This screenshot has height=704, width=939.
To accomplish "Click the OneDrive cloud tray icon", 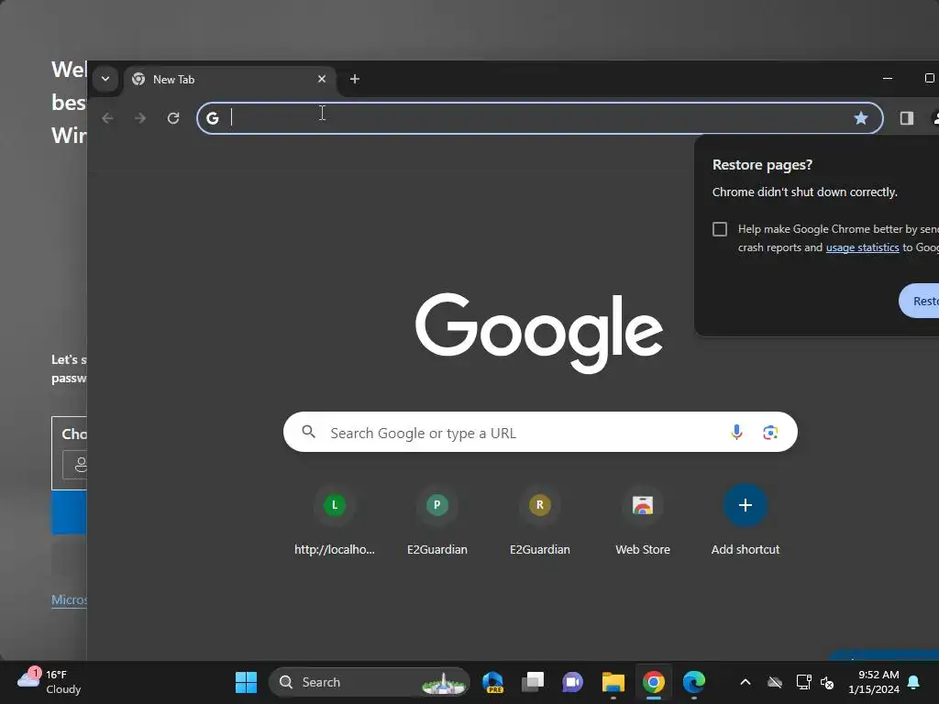I will (x=775, y=682).
